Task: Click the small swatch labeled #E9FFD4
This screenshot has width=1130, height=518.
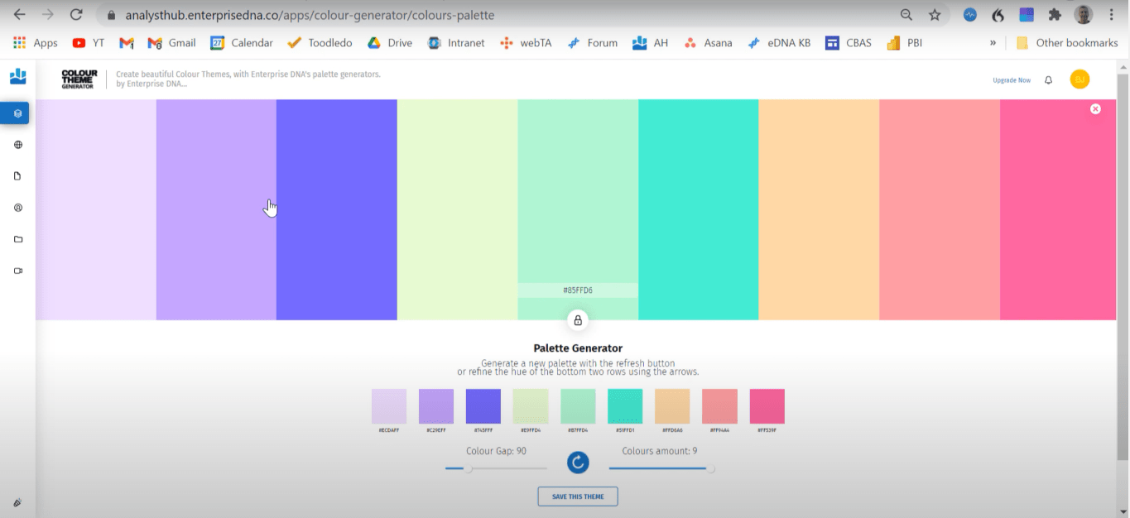Action: [531, 406]
